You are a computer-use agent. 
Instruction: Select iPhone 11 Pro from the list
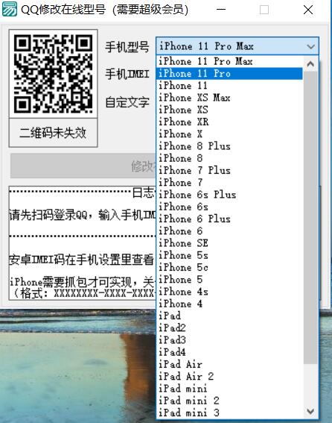tap(229, 73)
